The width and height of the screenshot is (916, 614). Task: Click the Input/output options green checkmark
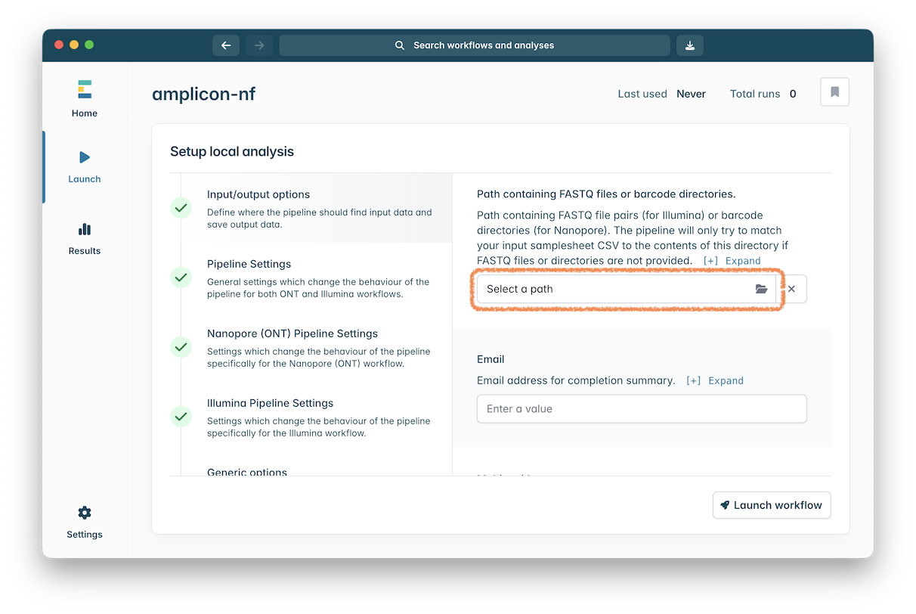(x=181, y=207)
